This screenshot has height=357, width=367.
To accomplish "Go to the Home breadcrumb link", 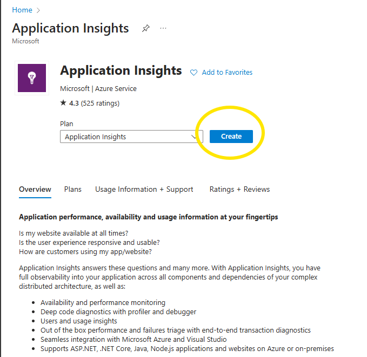I will click(22, 10).
